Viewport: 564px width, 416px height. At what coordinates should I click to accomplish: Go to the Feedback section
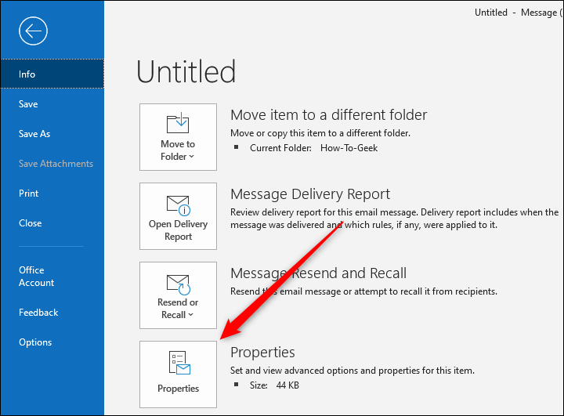(38, 313)
